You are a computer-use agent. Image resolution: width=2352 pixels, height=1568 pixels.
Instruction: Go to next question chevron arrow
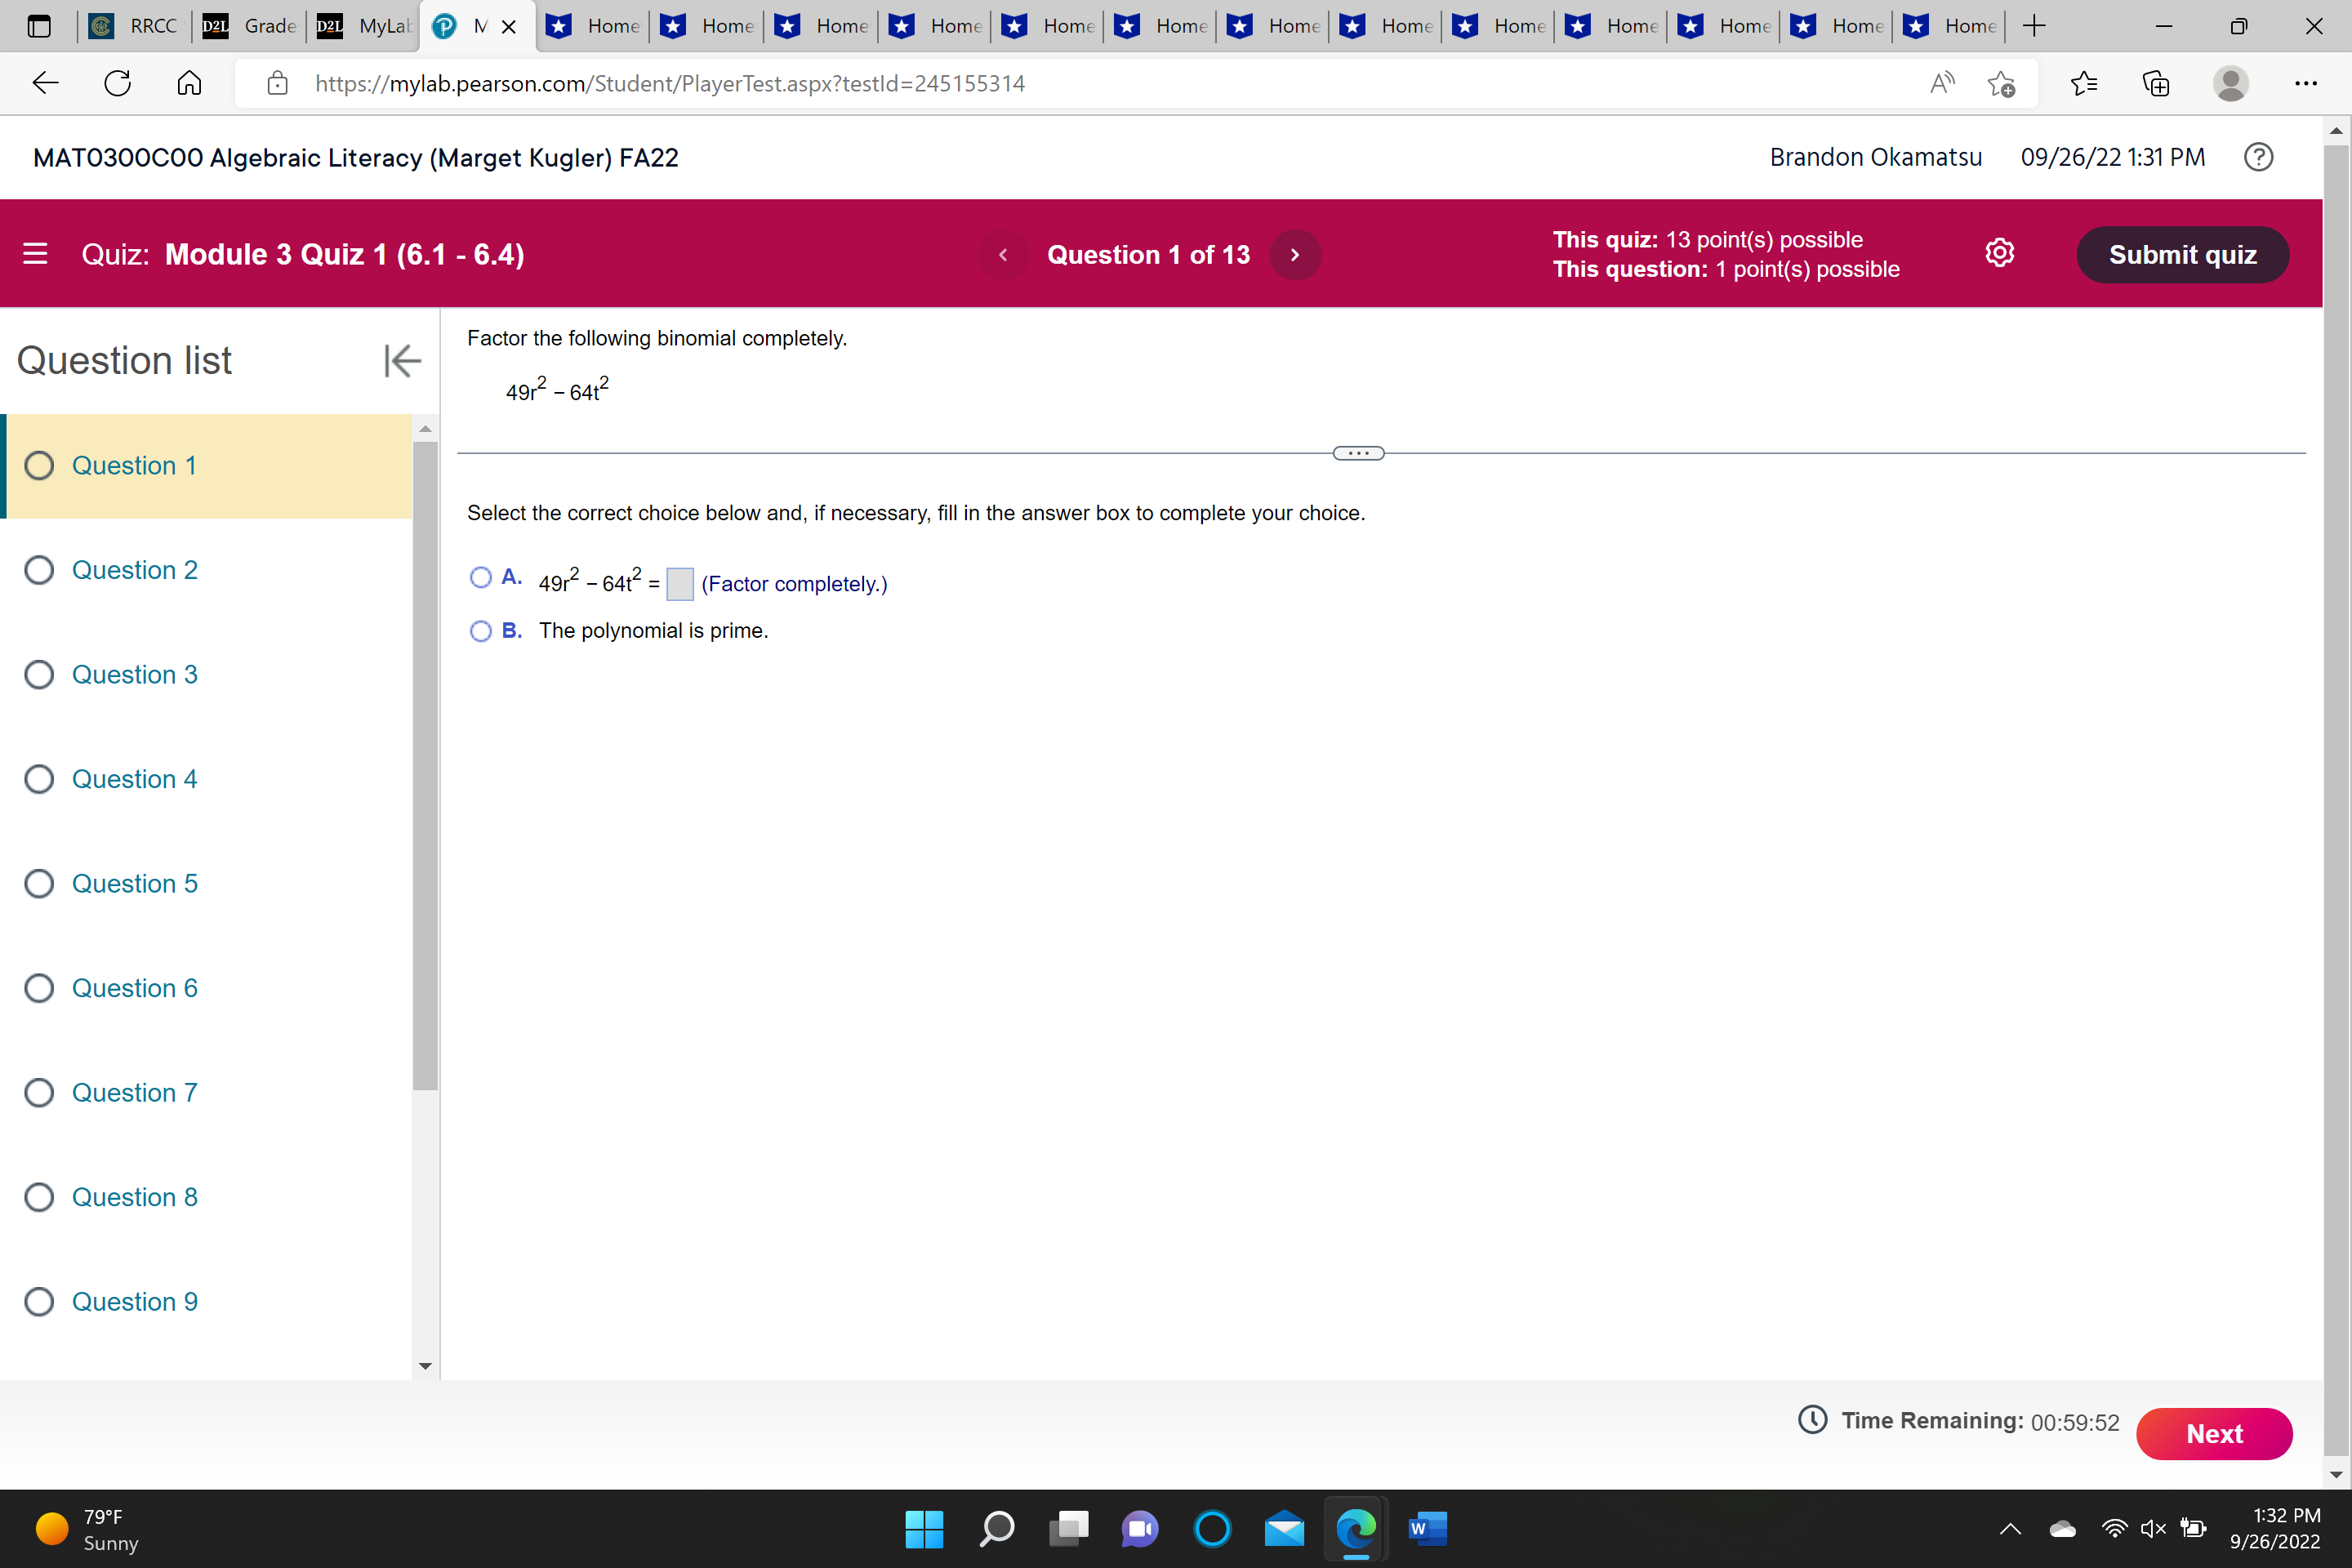(x=1295, y=255)
